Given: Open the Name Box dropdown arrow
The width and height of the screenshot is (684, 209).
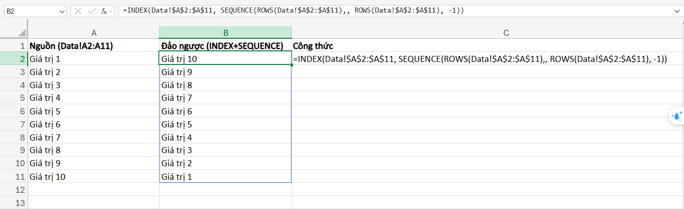Looking at the screenshot, I should pos(62,11).
